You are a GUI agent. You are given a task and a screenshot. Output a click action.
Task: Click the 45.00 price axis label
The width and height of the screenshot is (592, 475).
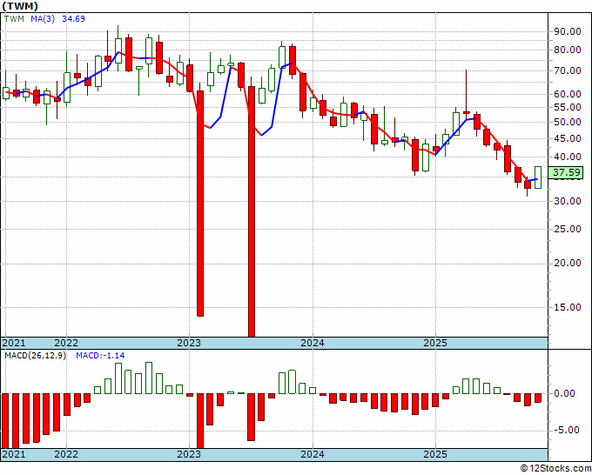point(568,138)
